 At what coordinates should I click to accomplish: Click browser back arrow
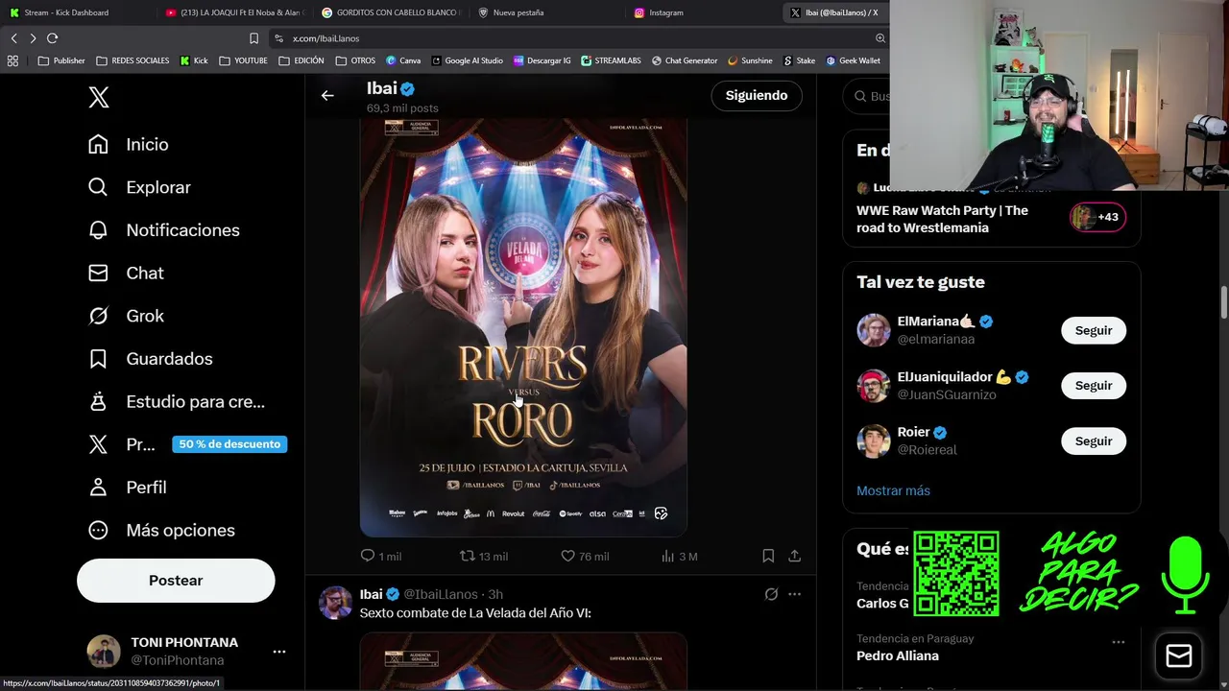pyautogui.click(x=14, y=38)
